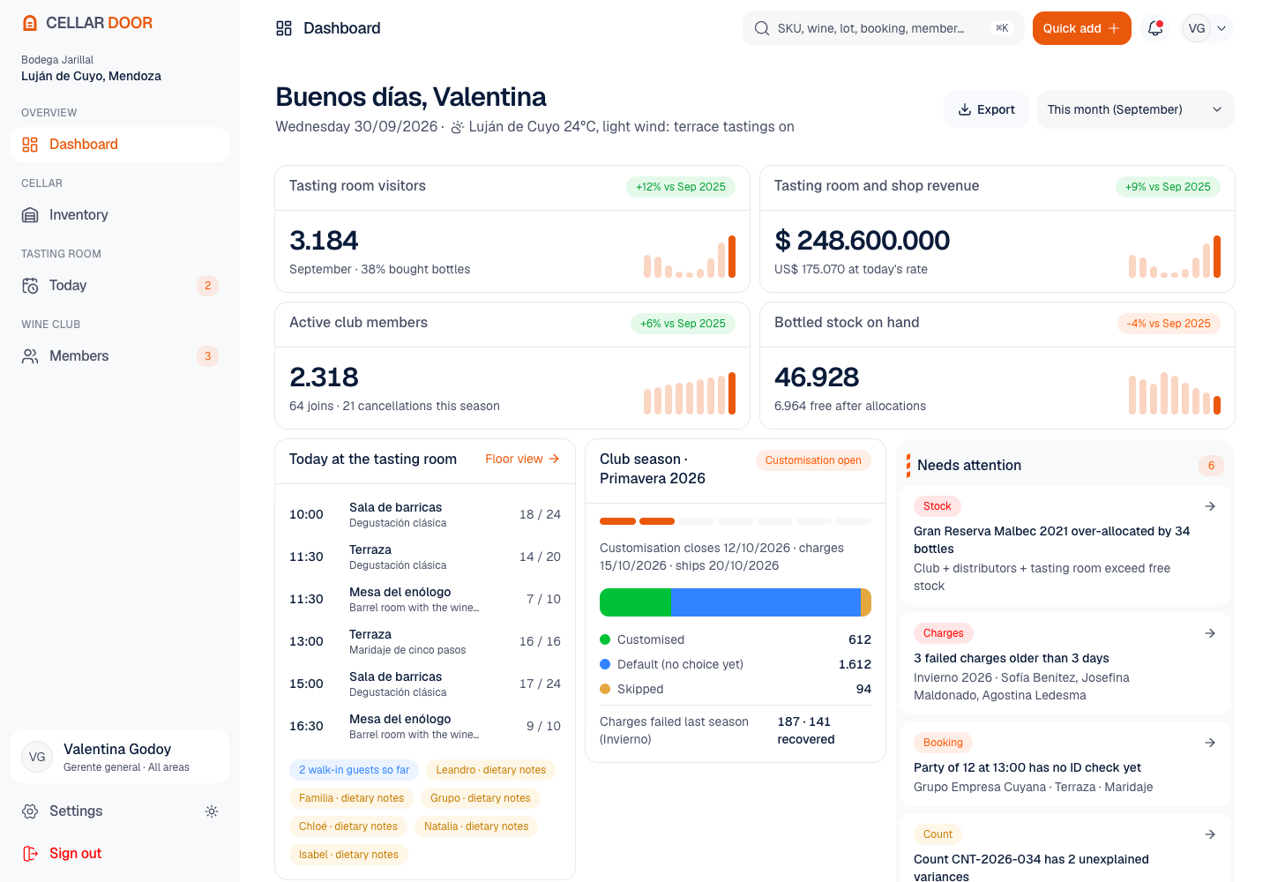This screenshot has width=1270, height=882.
Task: Click weather icon beside Luján de Cuyo
Action: [x=457, y=127]
